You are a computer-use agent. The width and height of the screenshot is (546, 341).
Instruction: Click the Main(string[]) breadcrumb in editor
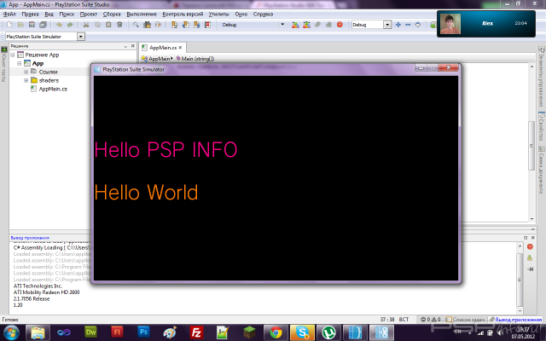tap(197, 58)
